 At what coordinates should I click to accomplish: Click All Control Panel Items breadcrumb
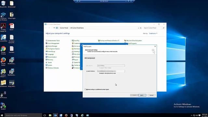pos(77,28)
